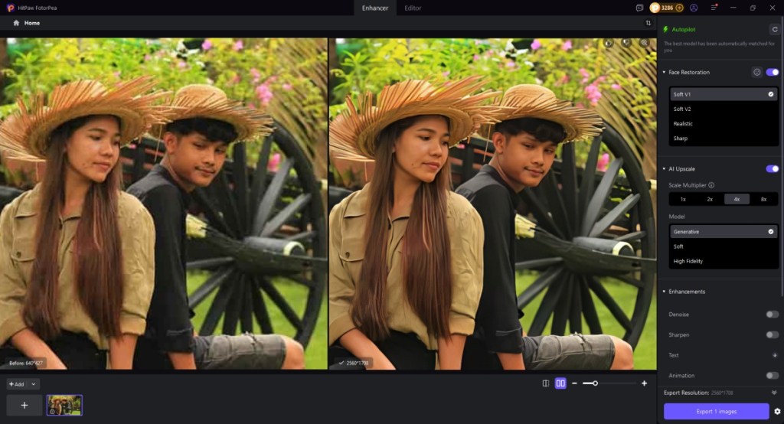
Task: Click the Autopilot lightning bolt icon
Action: coord(665,30)
